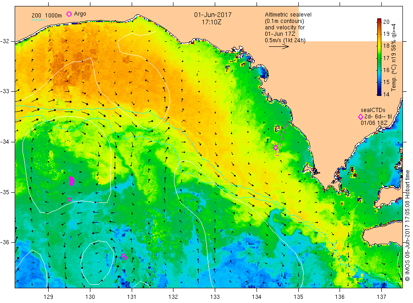Click longitude axis label 132
The image size is (413, 303).
click(173, 297)
